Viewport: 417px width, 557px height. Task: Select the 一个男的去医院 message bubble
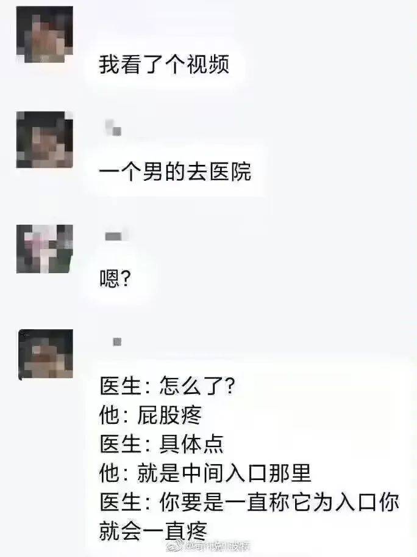[x=175, y=172]
